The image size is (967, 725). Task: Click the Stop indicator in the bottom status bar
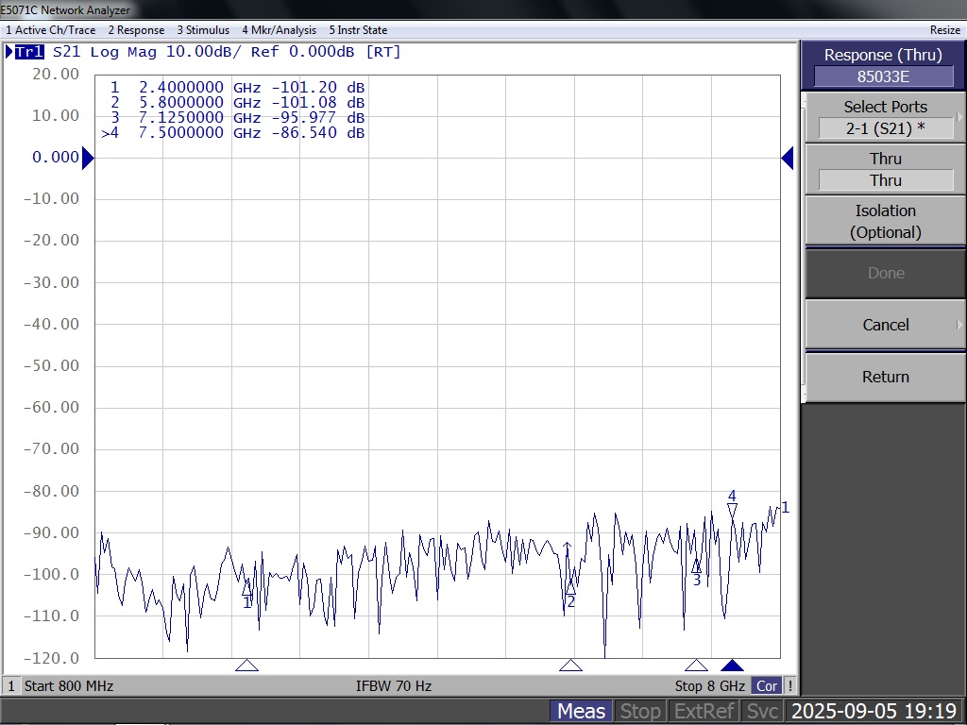point(640,711)
